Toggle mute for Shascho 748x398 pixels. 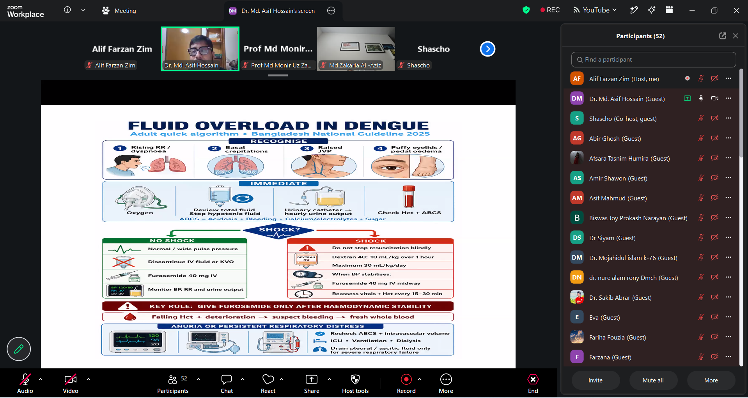point(701,118)
